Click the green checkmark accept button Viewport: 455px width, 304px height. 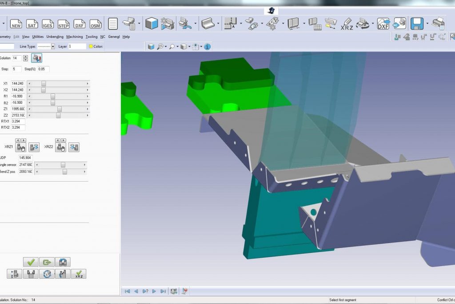point(31,262)
